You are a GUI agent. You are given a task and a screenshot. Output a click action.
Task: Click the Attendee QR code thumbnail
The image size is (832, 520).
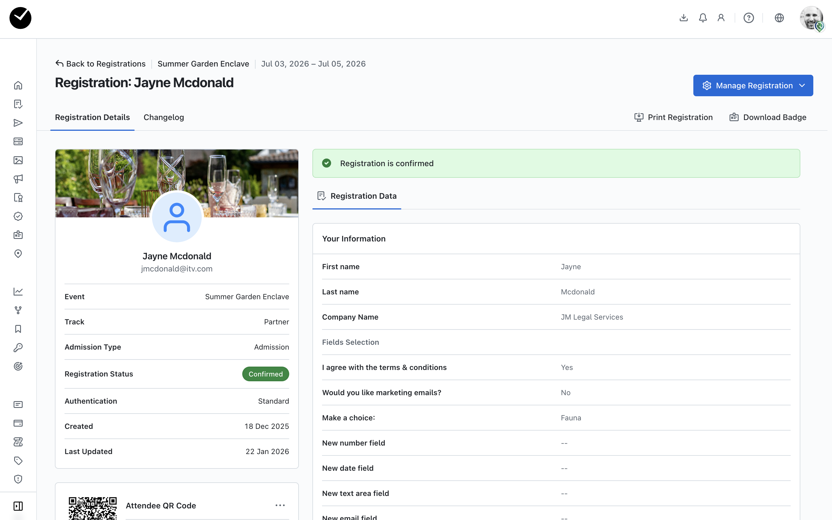point(93,508)
